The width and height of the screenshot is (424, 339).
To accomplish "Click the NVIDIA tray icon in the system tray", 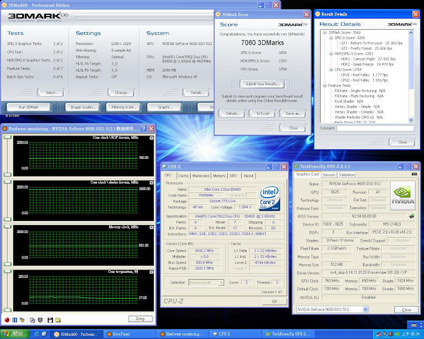I will click(x=396, y=334).
